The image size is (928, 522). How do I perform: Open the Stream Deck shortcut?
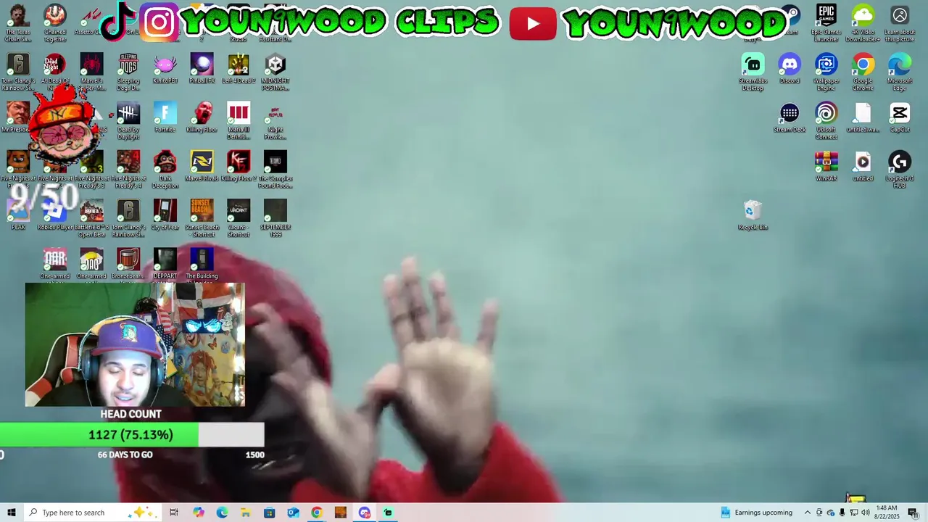pos(790,117)
